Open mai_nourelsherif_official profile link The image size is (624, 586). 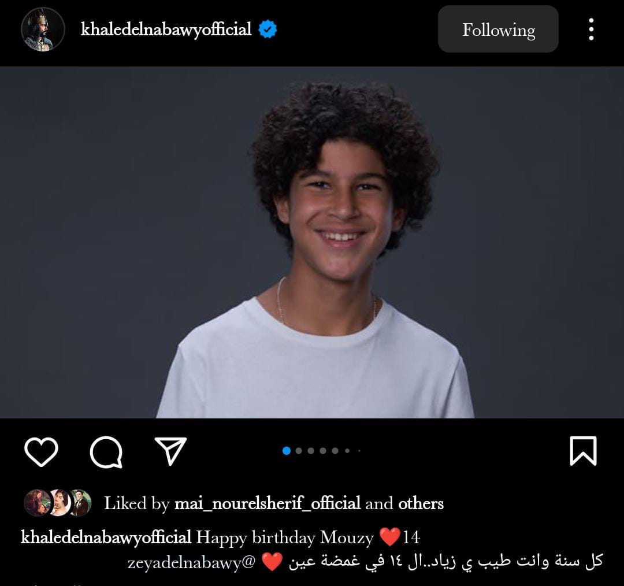[x=268, y=503]
